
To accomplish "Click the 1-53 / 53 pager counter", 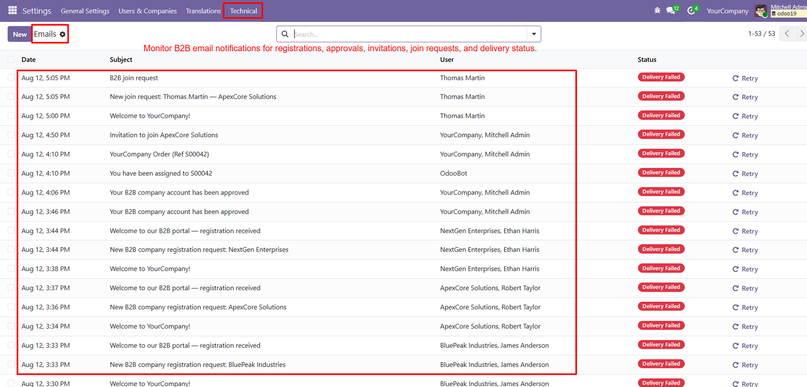I will [x=762, y=33].
